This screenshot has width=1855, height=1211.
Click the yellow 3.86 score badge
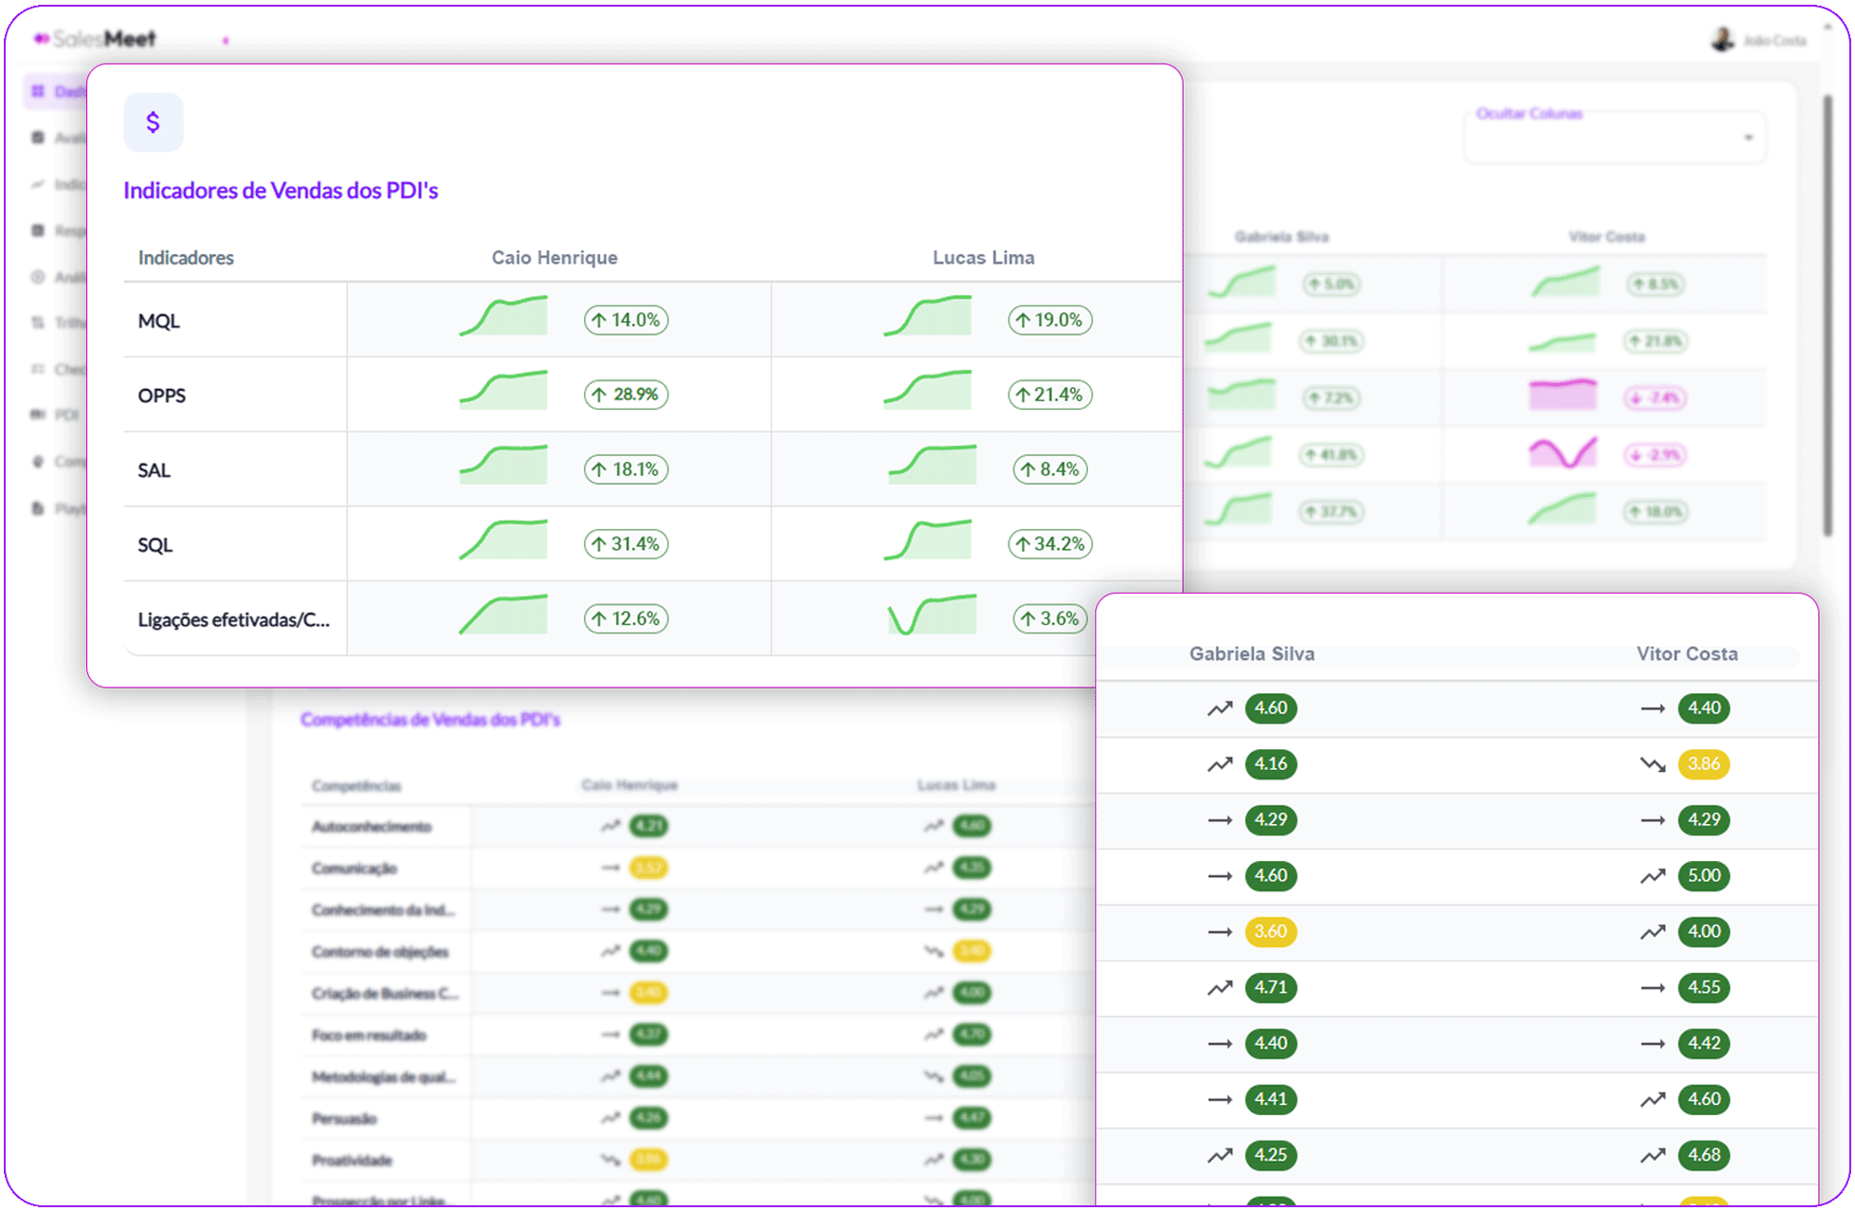click(x=1702, y=764)
